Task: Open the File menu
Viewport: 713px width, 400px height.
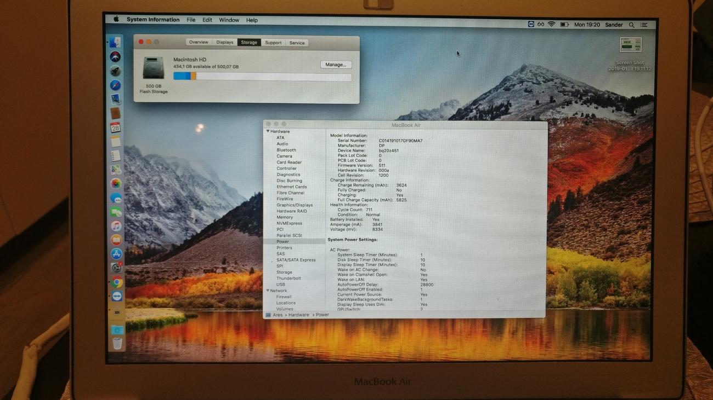Action: (191, 20)
